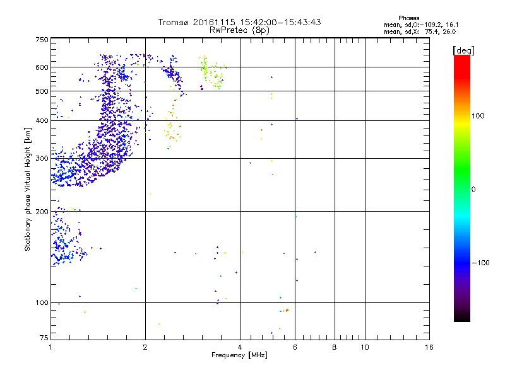Click the x-axis tick label '2'
Image resolution: width=505 pixels, height=378 pixels.
click(145, 347)
